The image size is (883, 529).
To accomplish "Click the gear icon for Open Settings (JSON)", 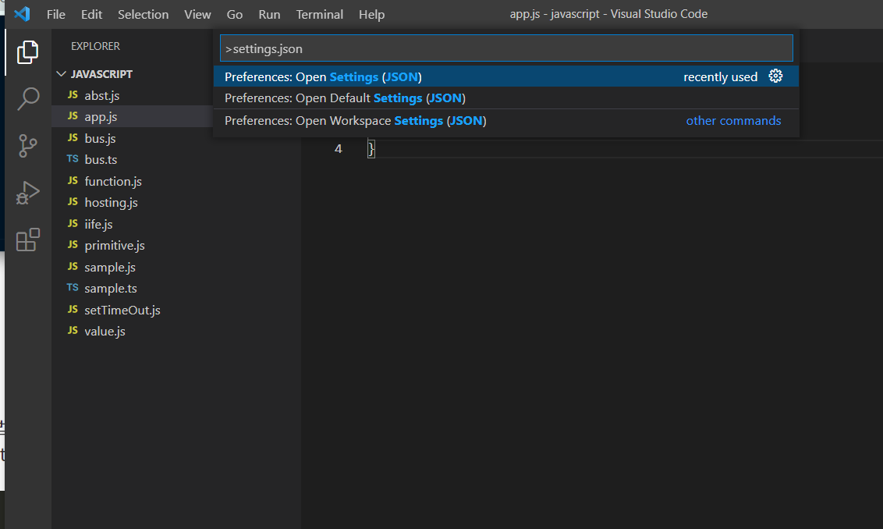I will coord(775,76).
